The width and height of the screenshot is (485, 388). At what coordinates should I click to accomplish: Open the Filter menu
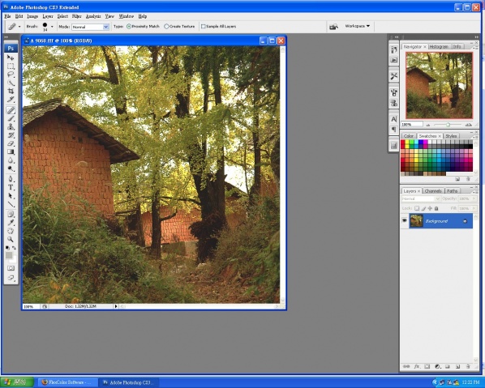(x=77, y=16)
